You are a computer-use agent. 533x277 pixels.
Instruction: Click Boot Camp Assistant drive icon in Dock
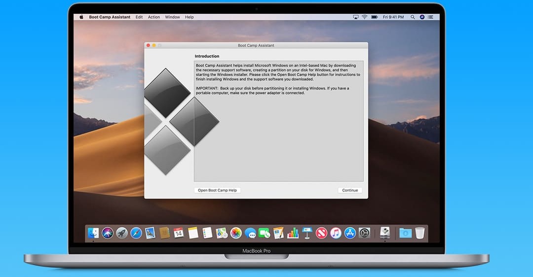385,233
